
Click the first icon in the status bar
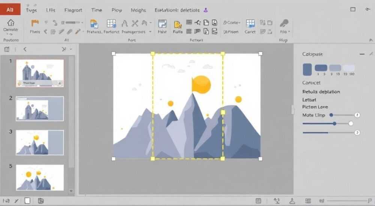point(6,201)
